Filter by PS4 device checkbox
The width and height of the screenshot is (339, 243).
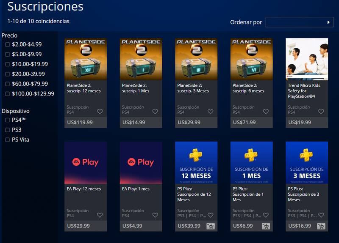7,120
